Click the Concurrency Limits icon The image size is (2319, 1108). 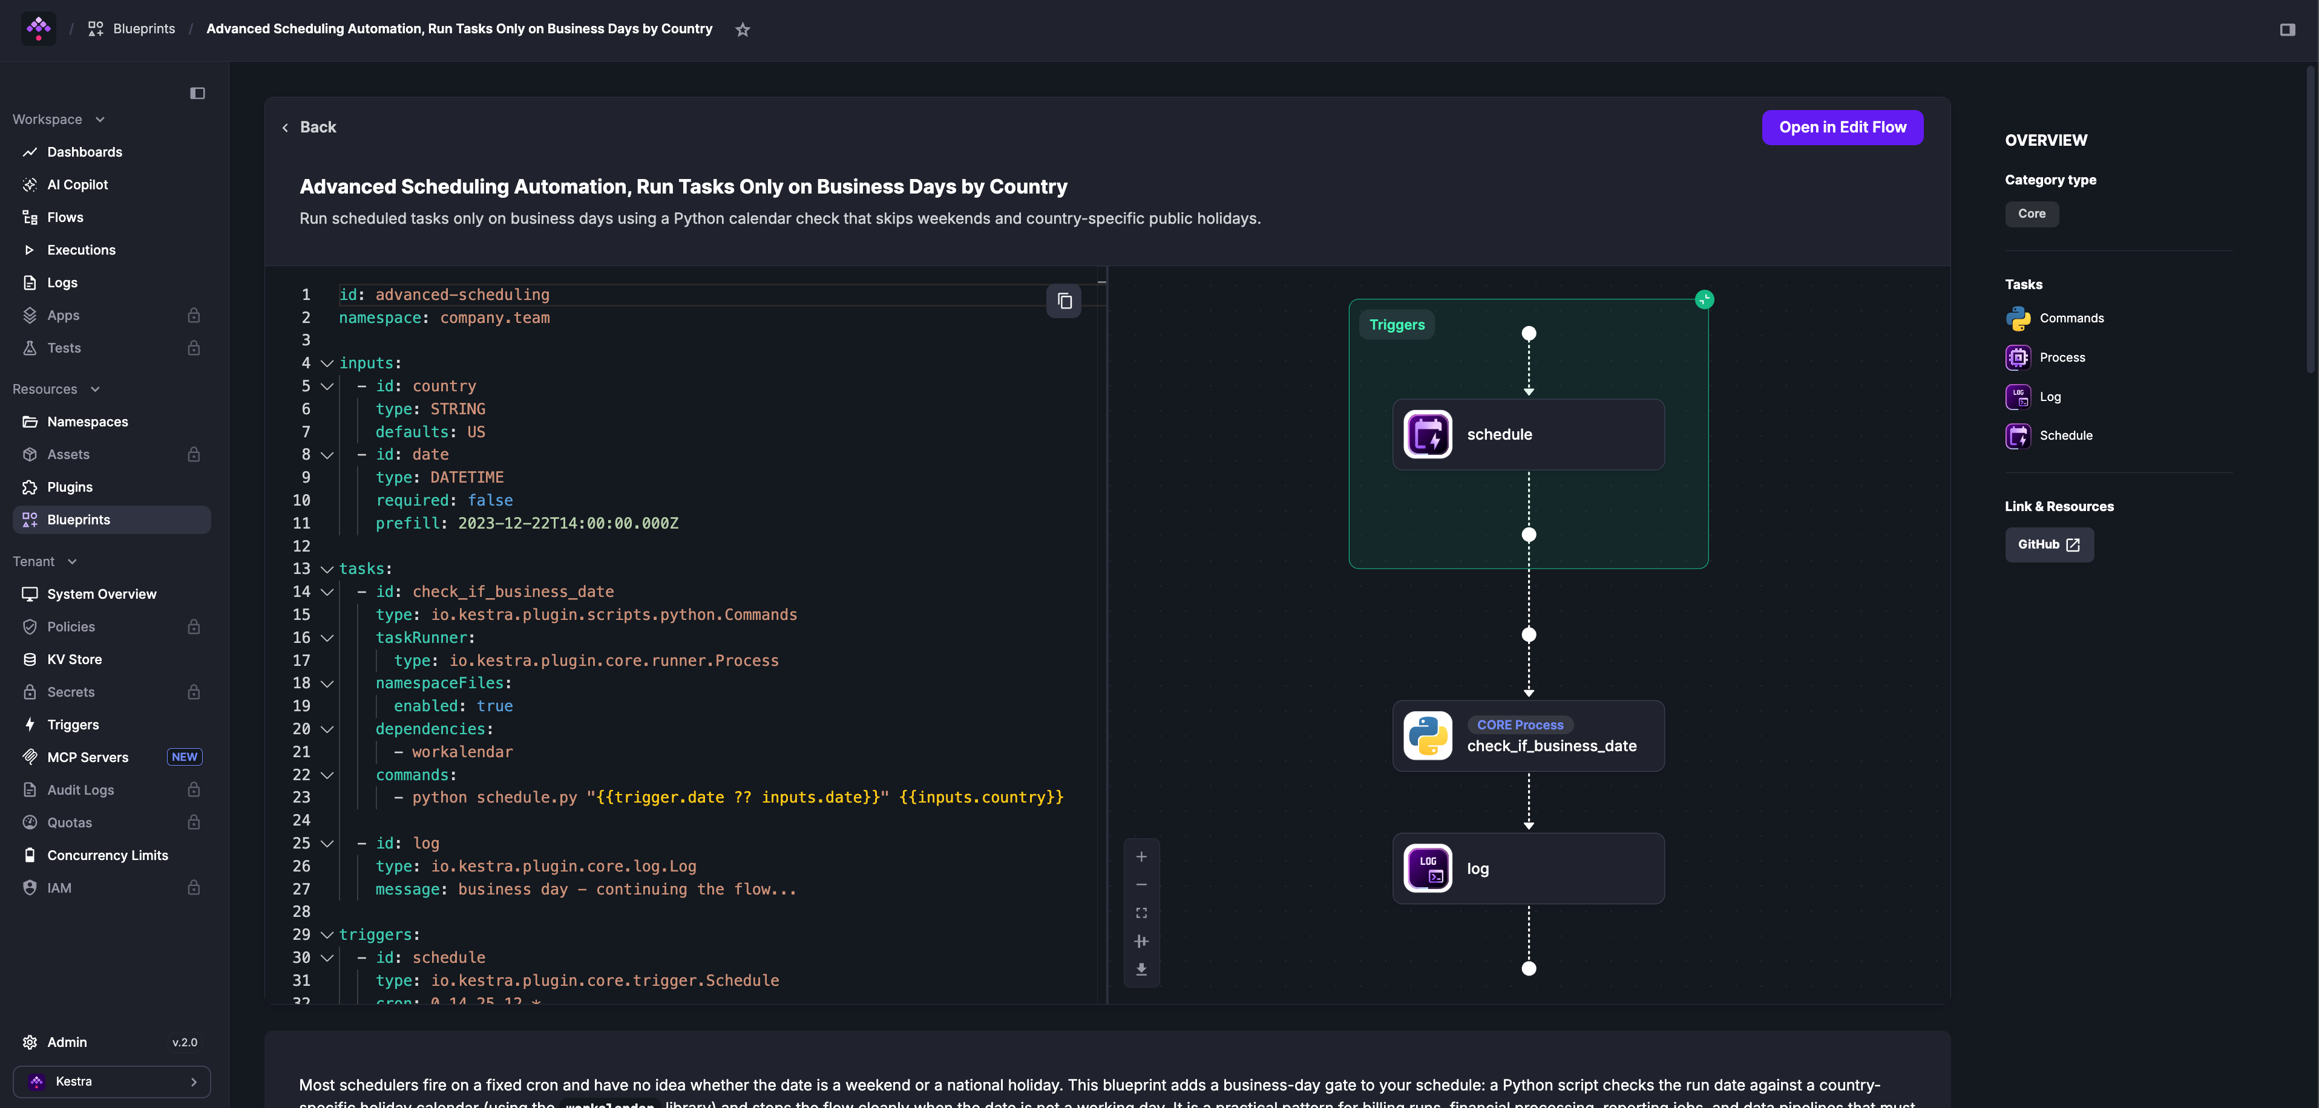pos(30,855)
